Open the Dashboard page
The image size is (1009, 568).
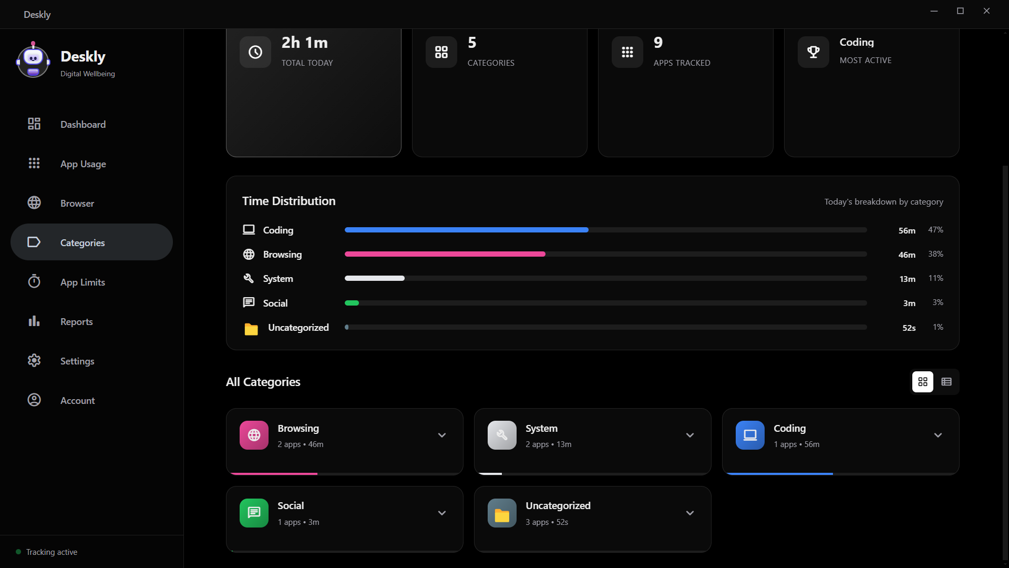tap(83, 125)
